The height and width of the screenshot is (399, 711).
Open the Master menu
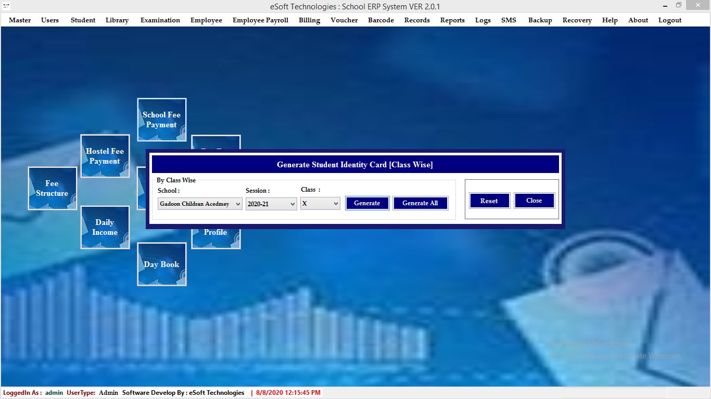20,20
